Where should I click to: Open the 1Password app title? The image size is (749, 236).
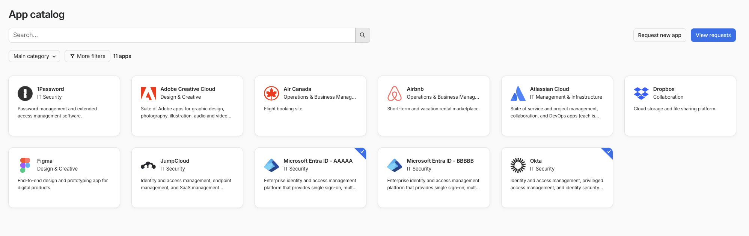51,89
